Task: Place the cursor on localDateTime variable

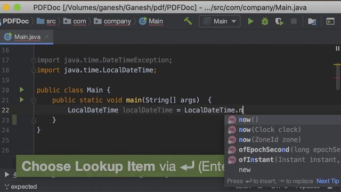Action: coord(148,110)
